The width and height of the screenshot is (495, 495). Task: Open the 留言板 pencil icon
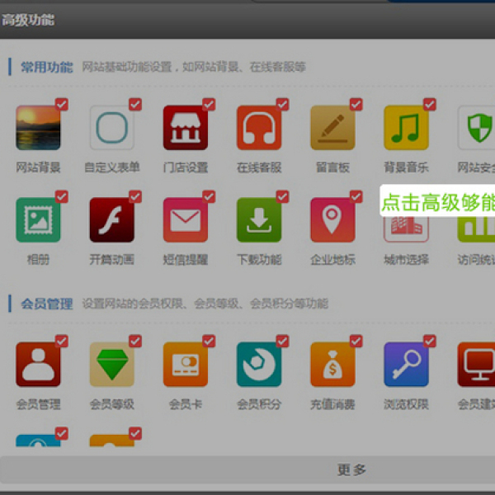[x=332, y=128]
